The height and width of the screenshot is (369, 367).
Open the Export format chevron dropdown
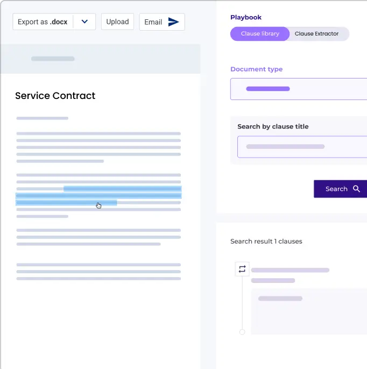(x=84, y=22)
